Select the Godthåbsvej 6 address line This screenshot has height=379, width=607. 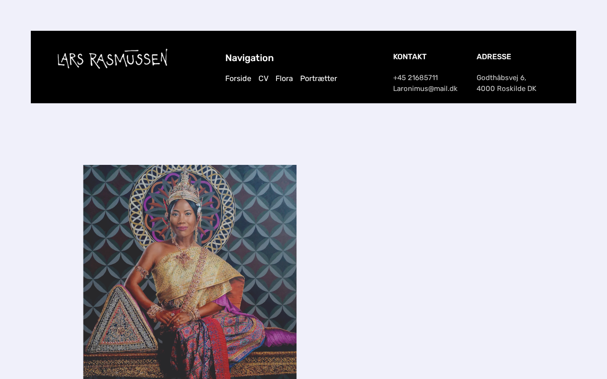pyautogui.click(x=501, y=78)
